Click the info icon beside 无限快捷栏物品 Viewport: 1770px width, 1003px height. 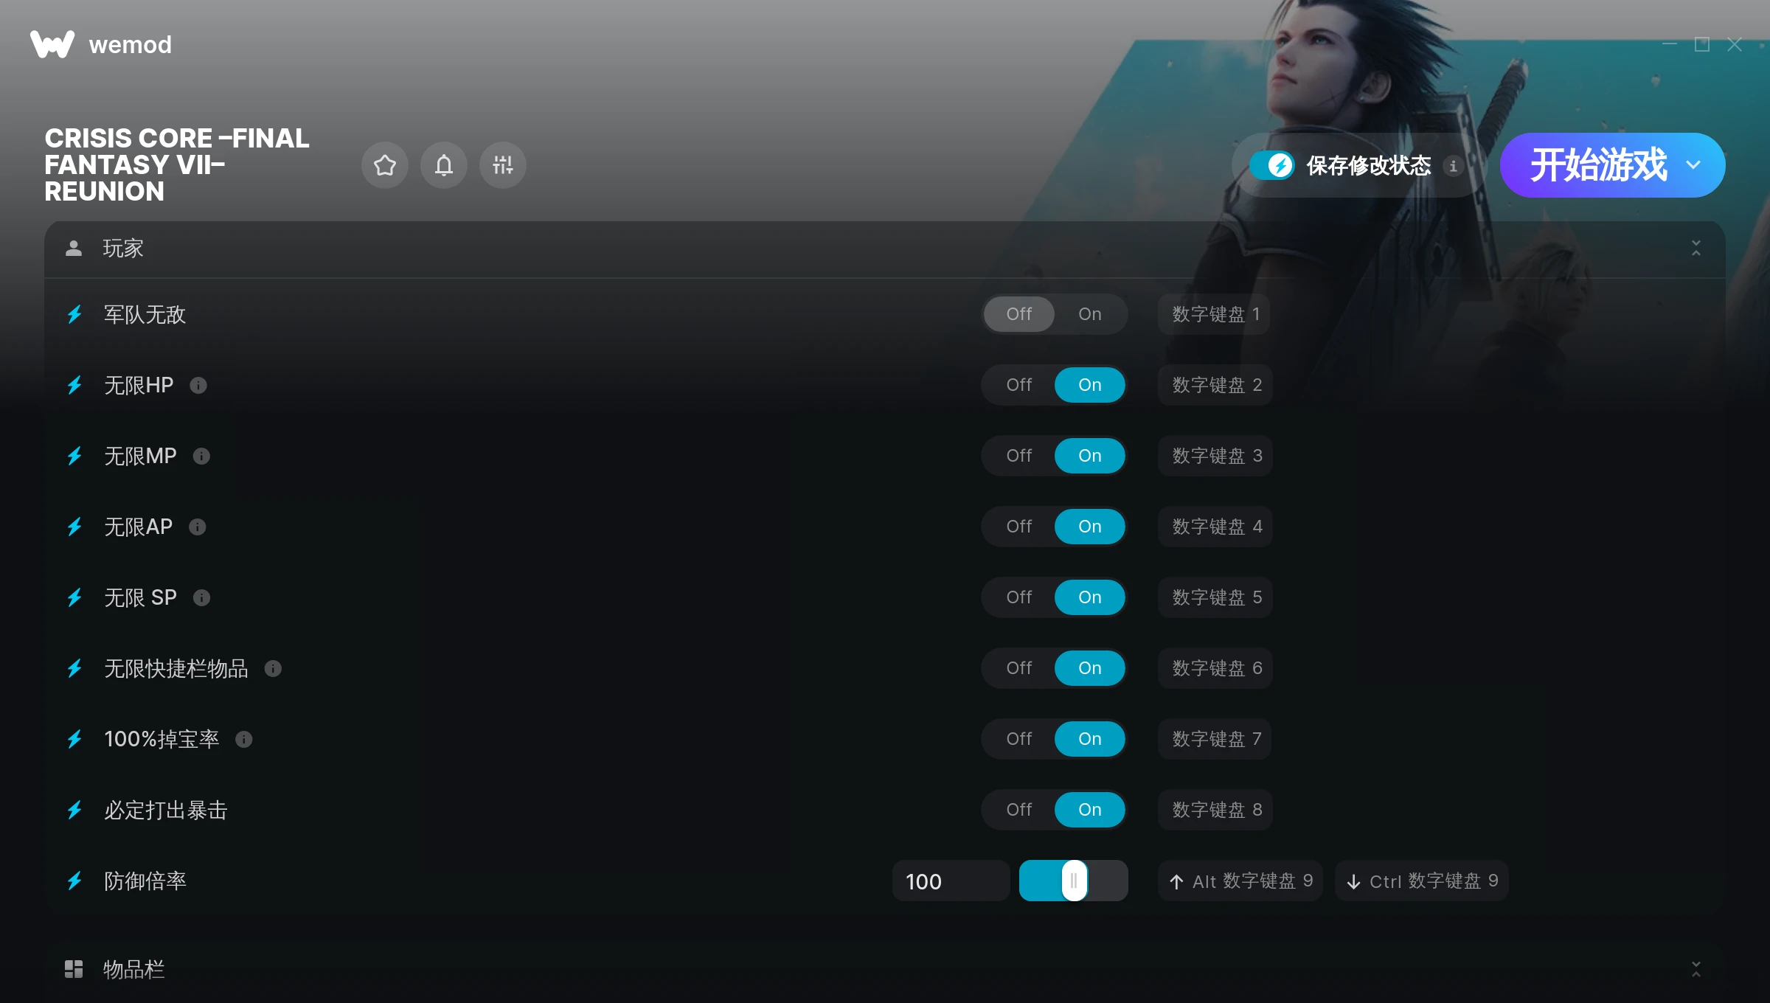coord(273,668)
